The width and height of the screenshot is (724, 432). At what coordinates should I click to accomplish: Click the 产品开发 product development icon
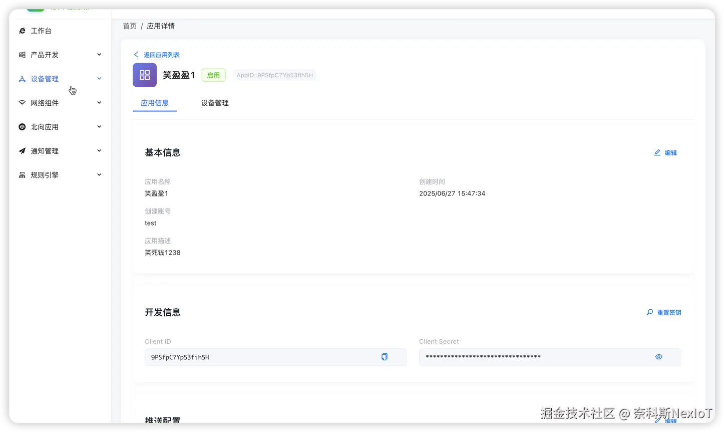(22, 55)
